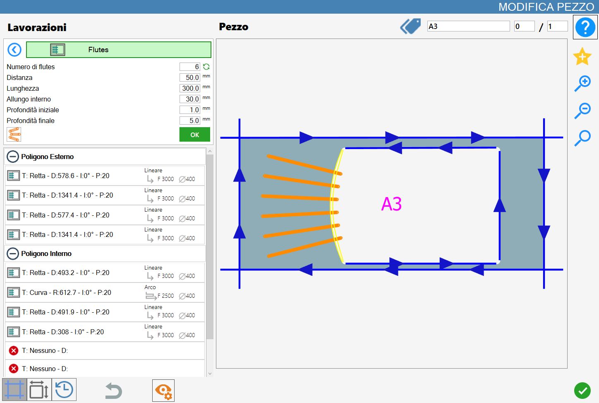
Task: Collapse the Poligono Esterno group
Action: (x=13, y=157)
